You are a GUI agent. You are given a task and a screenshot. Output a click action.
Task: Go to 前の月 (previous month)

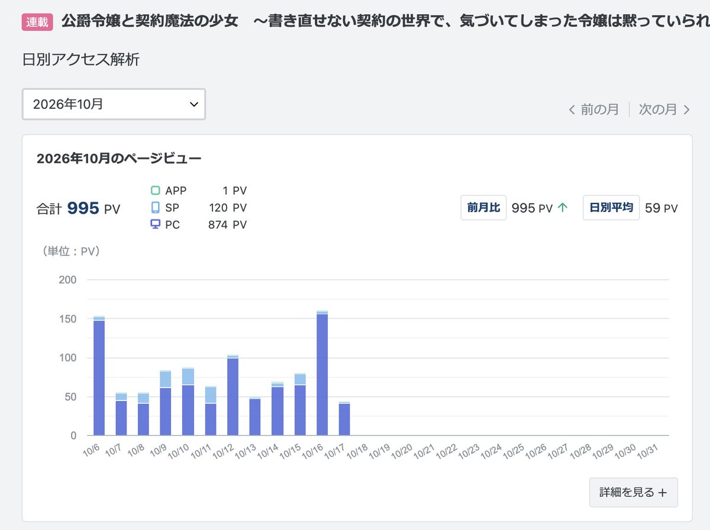pos(593,109)
